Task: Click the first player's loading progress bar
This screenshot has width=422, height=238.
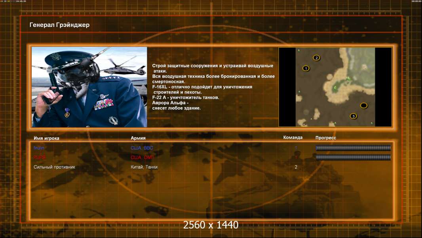Action: click(x=353, y=148)
